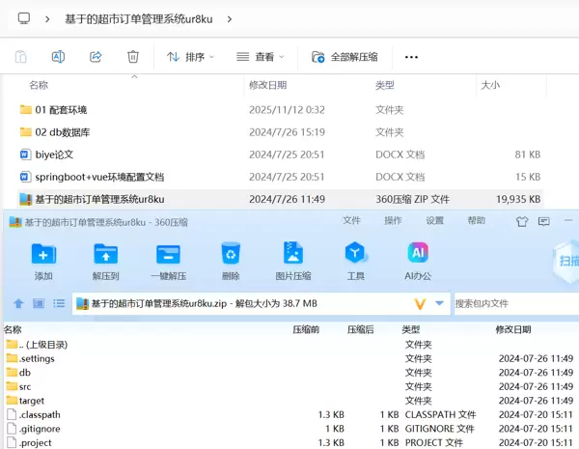Launch the AI办公 feature

pyautogui.click(x=418, y=255)
